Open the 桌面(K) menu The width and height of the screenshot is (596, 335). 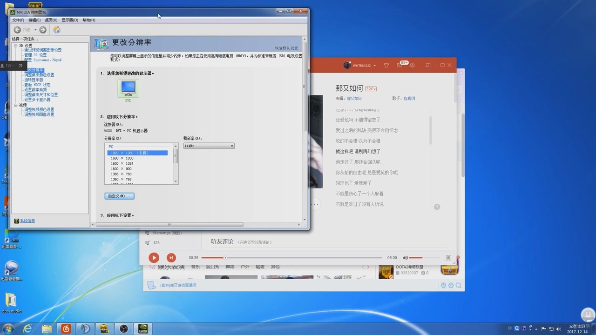point(51,20)
